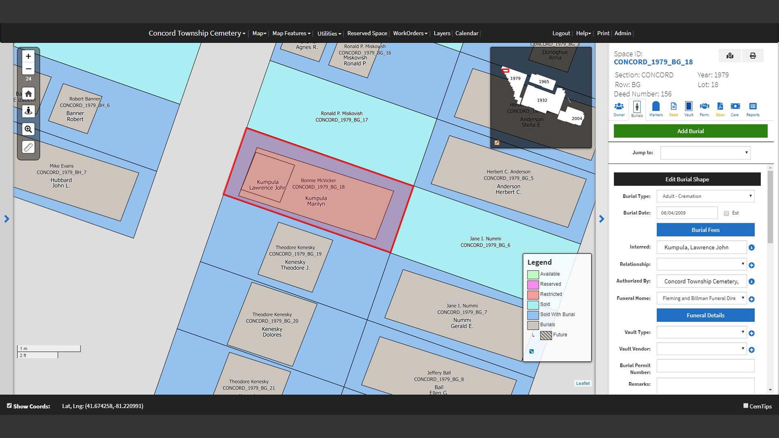This screenshot has width=779, height=438.
Task: Open the Map menu
Action: point(259,33)
